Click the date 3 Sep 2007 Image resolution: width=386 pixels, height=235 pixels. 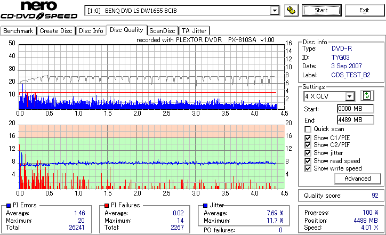click(x=347, y=66)
